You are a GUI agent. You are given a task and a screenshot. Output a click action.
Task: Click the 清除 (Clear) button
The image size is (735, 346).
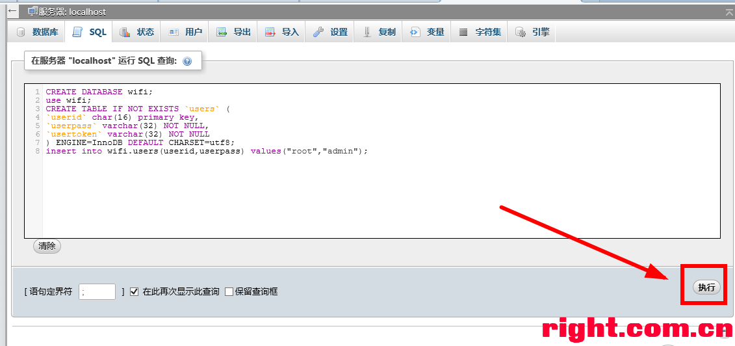coord(47,246)
